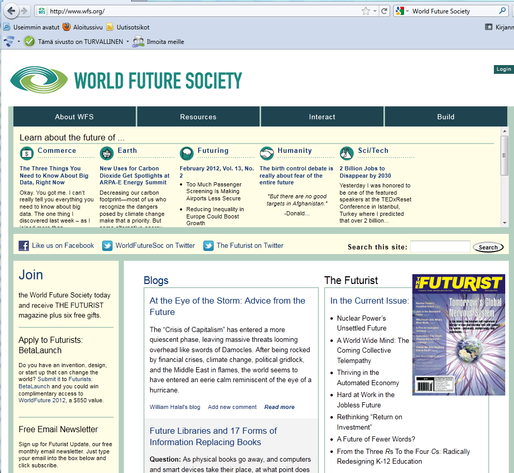Image resolution: width=514 pixels, height=473 pixels.
Task: Expand the security toolbar logo dropdown arrow
Action: point(19,42)
